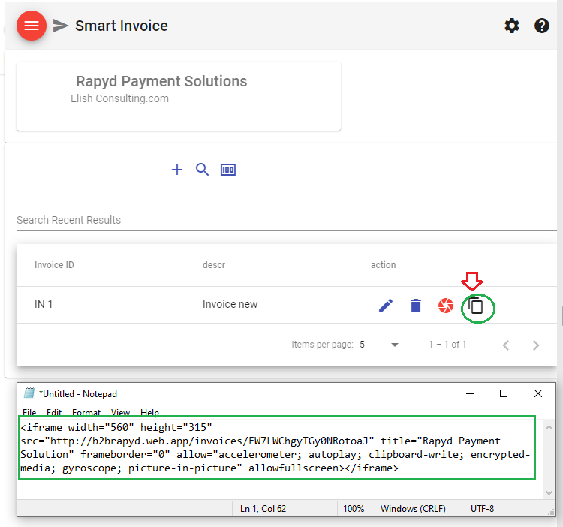Go to previous page of results

tap(506, 345)
